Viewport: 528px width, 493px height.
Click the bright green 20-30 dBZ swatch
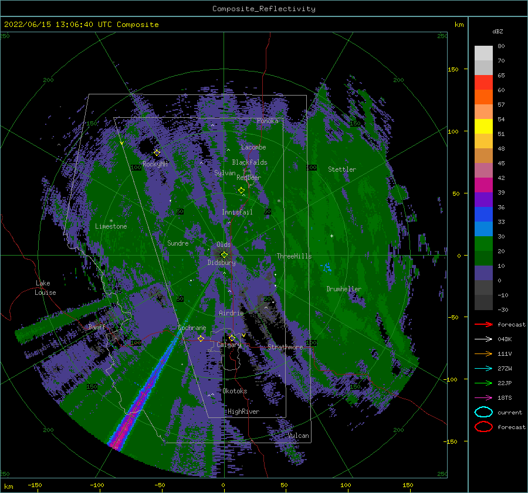(x=483, y=244)
